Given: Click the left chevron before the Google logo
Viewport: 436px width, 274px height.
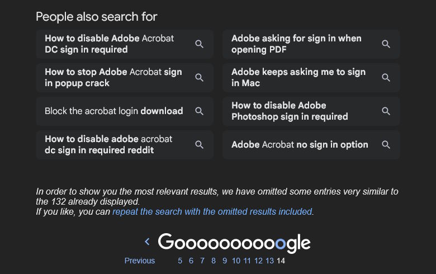Looking at the screenshot, I should coord(148,242).
